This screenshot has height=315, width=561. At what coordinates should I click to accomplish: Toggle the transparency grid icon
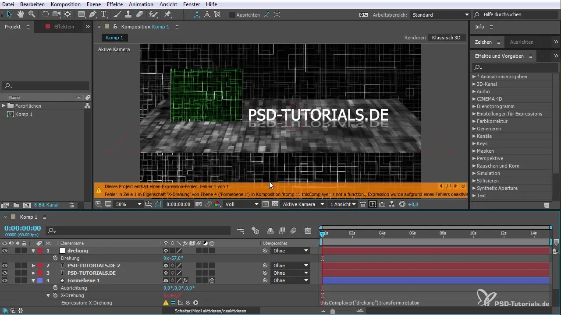[275, 204]
